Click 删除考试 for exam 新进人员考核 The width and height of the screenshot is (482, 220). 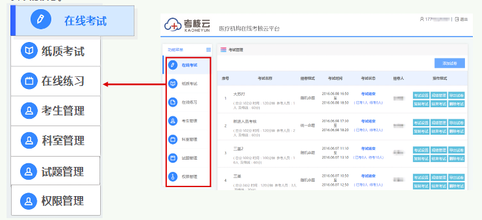456,131
